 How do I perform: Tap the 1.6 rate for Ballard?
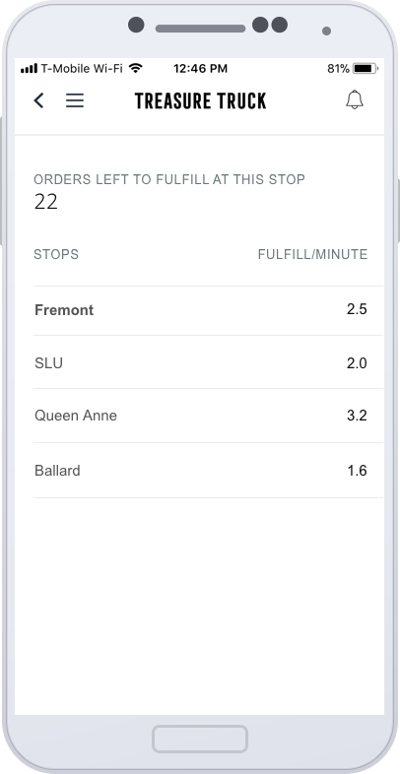tap(357, 471)
